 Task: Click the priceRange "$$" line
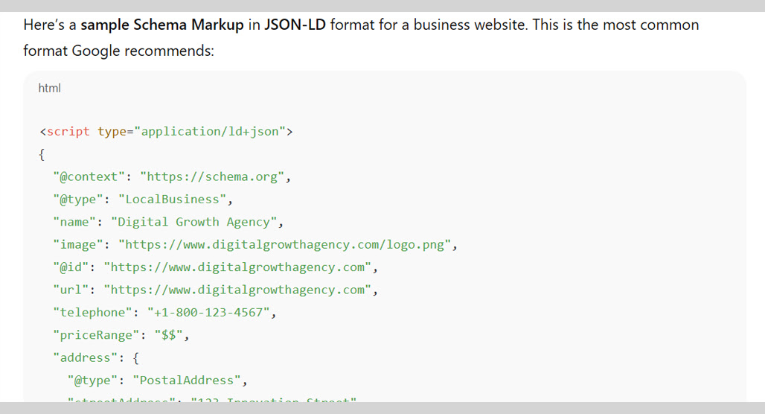(x=121, y=335)
